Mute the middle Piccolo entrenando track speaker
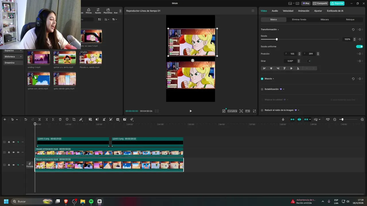Image resolution: width=367 pixels, height=206 pixels. (18, 152)
